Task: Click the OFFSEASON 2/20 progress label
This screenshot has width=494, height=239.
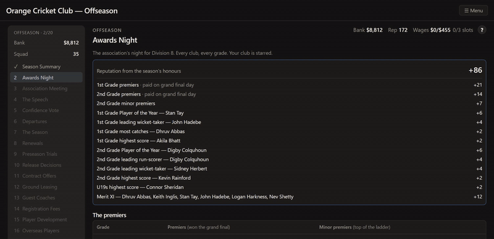Action: coord(33,33)
